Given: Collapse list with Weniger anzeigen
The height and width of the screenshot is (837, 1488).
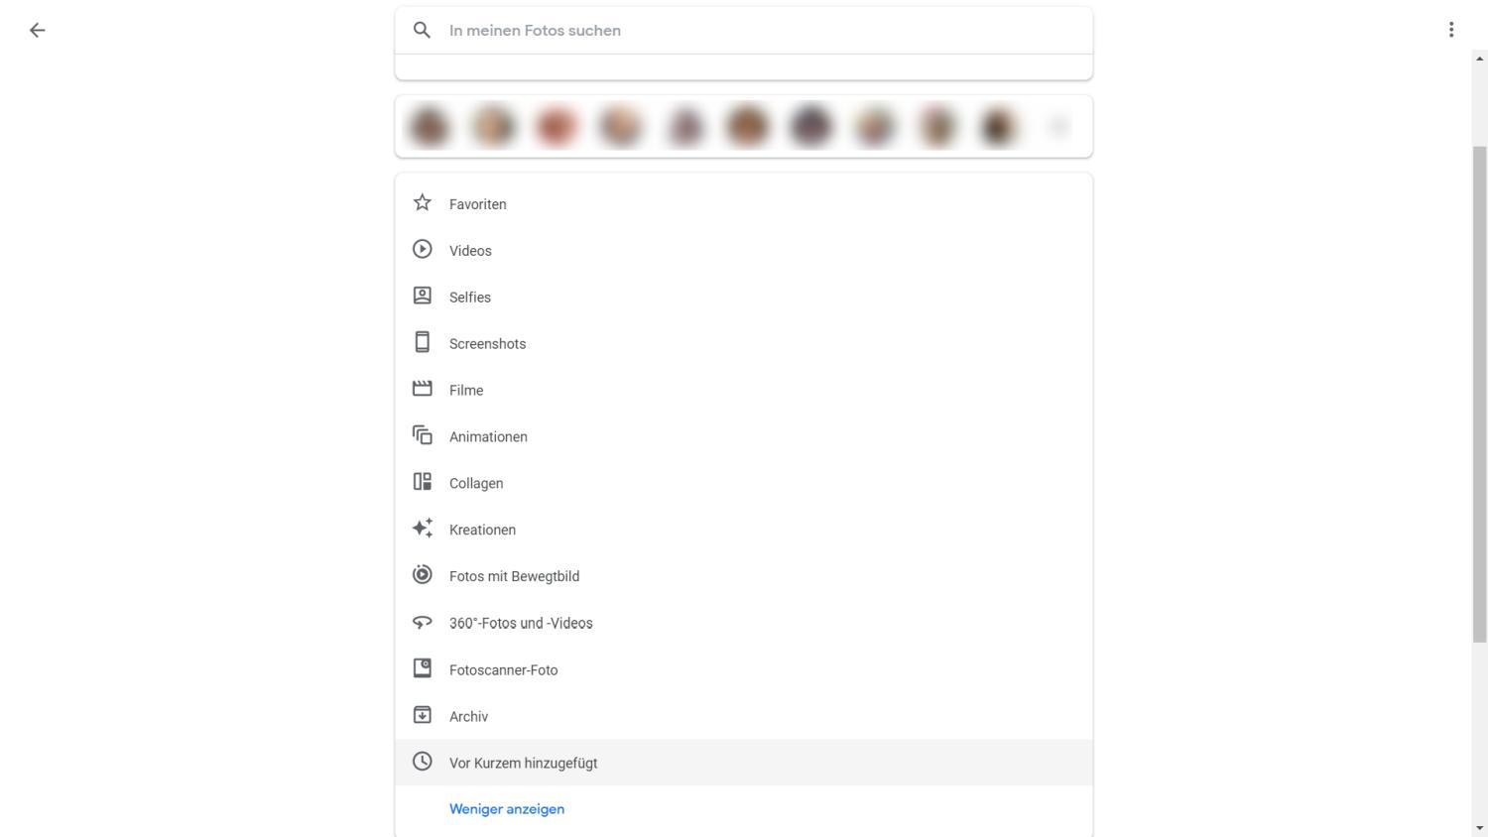Looking at the screenshot, I should 506,809.
